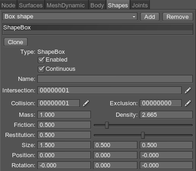The height and width of the screenshot is (171, 196).
Task: Select ShapeBox in the shapes list
Action: pyautogui.click(x=98, y=28)
